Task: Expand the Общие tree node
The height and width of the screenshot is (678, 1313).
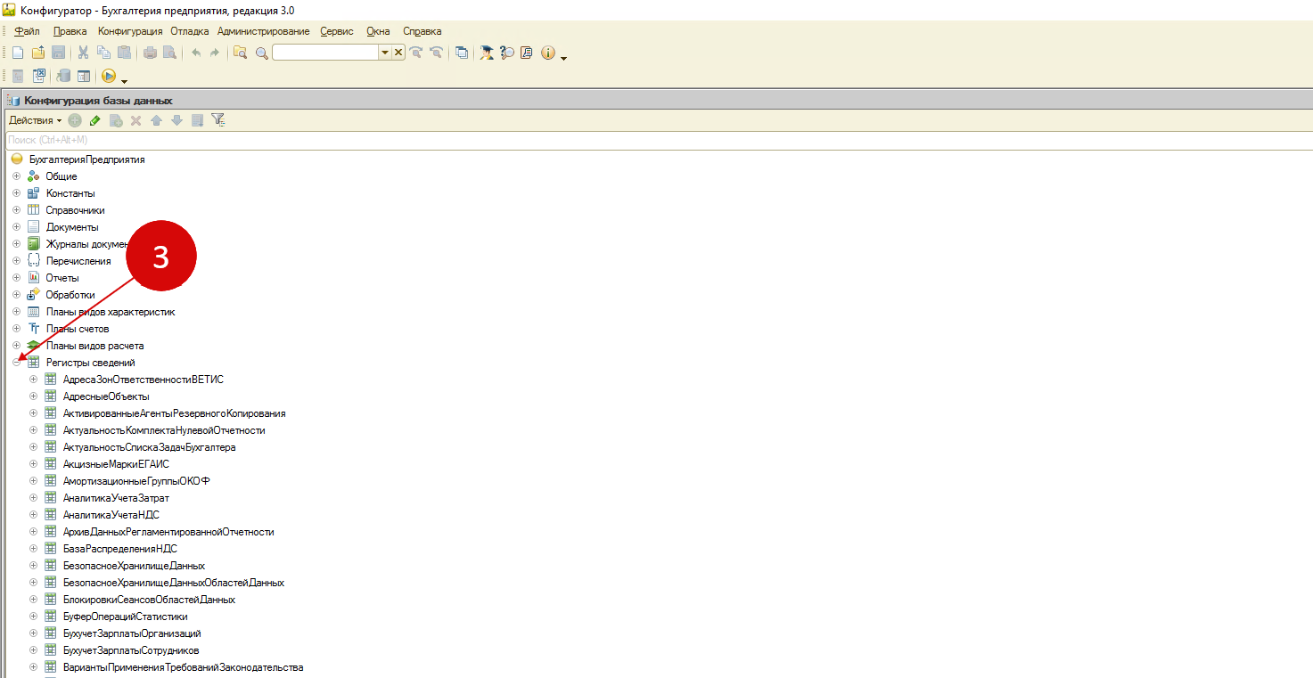Action: (x=16, y=176)
